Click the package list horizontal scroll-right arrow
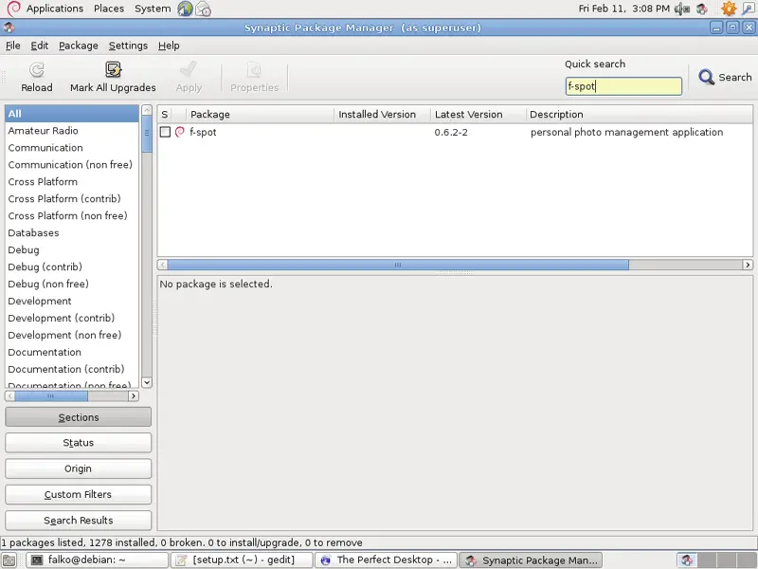 748,265
